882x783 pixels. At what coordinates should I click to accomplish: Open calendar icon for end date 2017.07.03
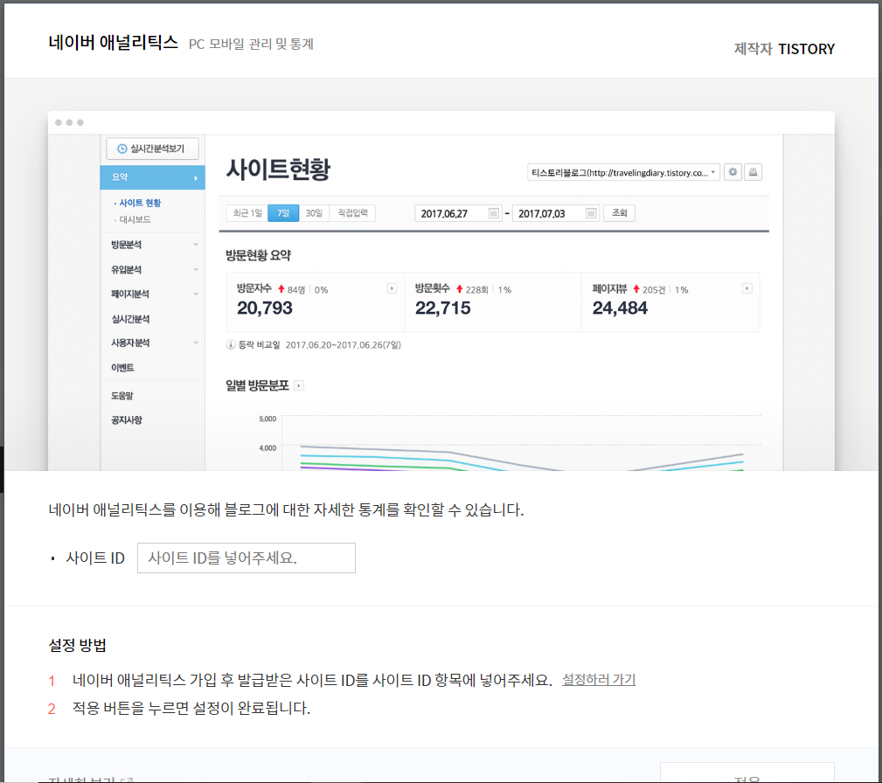click(x=591, y=213)
